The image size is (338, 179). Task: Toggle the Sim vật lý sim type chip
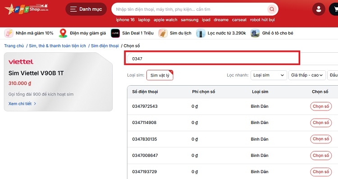click(160, 75)
